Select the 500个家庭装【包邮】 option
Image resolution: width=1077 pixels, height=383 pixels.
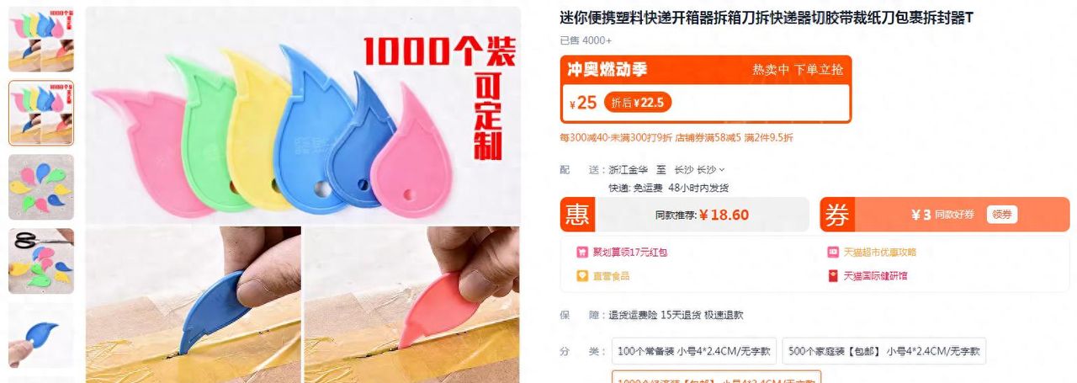coord(883,351)
